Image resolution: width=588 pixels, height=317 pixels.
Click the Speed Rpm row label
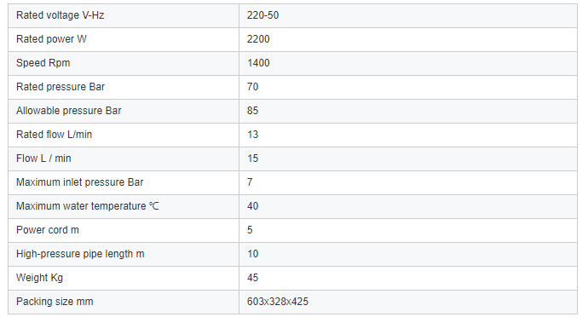click(43, 63)
